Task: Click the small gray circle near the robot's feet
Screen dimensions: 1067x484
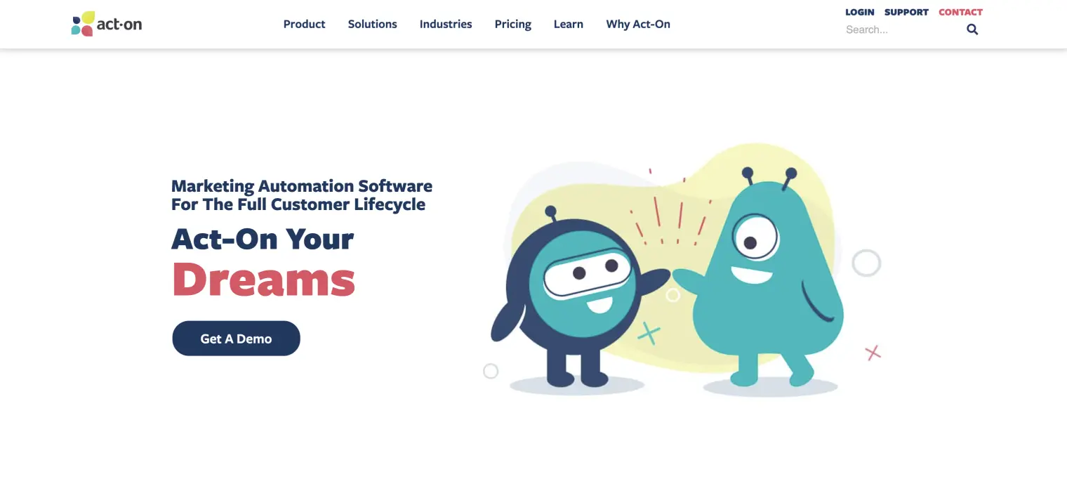Action: coord(491,371)
